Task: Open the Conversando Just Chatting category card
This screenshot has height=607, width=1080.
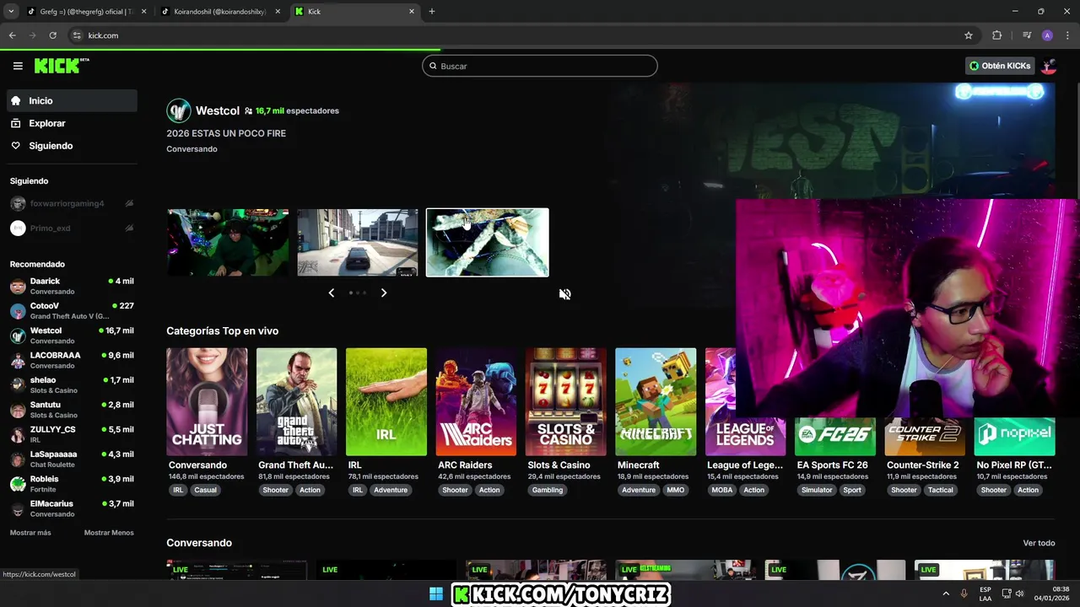Action: 207,402
